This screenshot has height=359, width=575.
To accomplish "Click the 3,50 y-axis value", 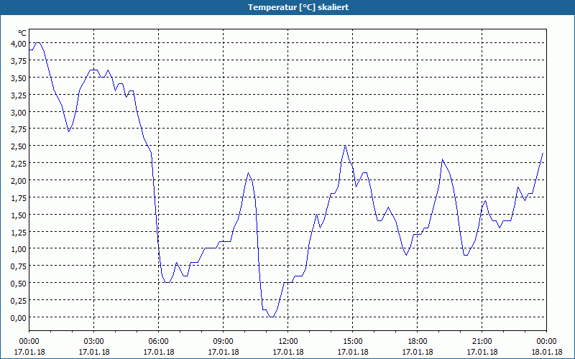I will click(19, 78).
